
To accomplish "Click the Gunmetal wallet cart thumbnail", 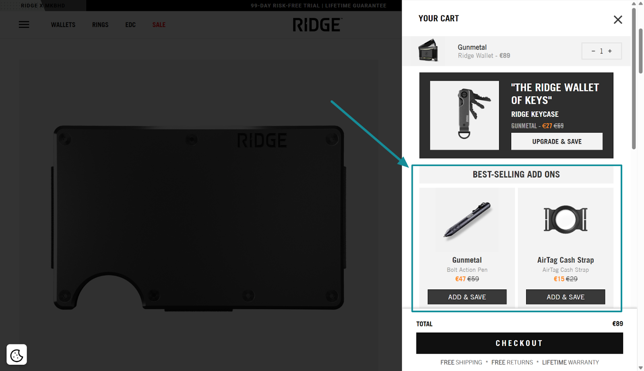I will (x=428, y=51).
